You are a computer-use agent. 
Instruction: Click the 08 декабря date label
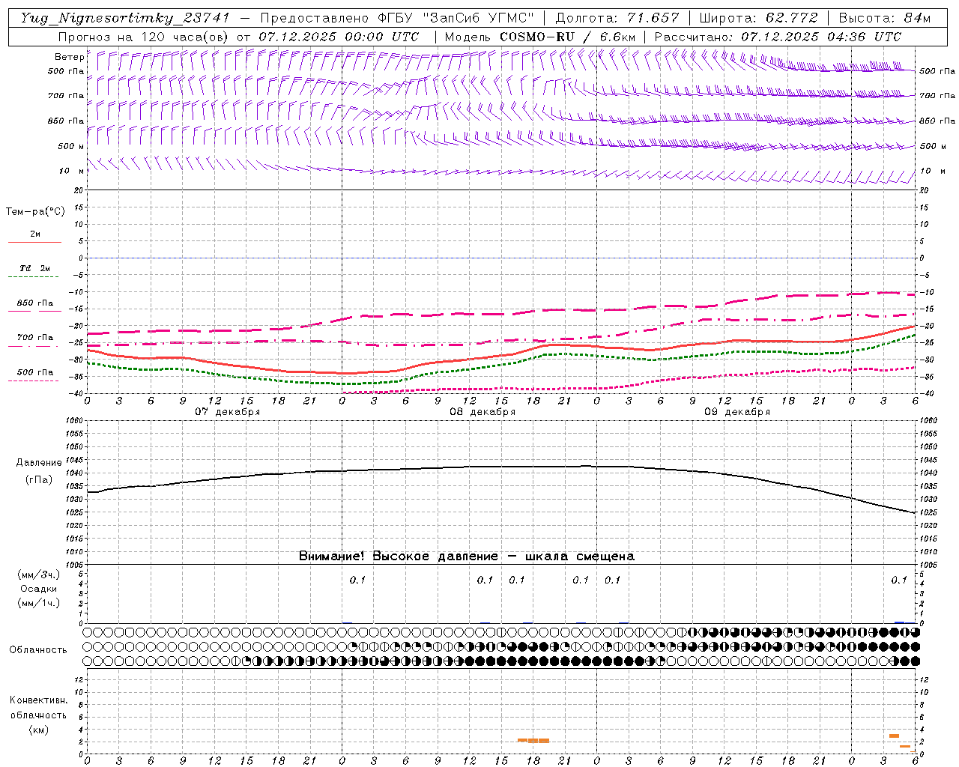(482, 412)
